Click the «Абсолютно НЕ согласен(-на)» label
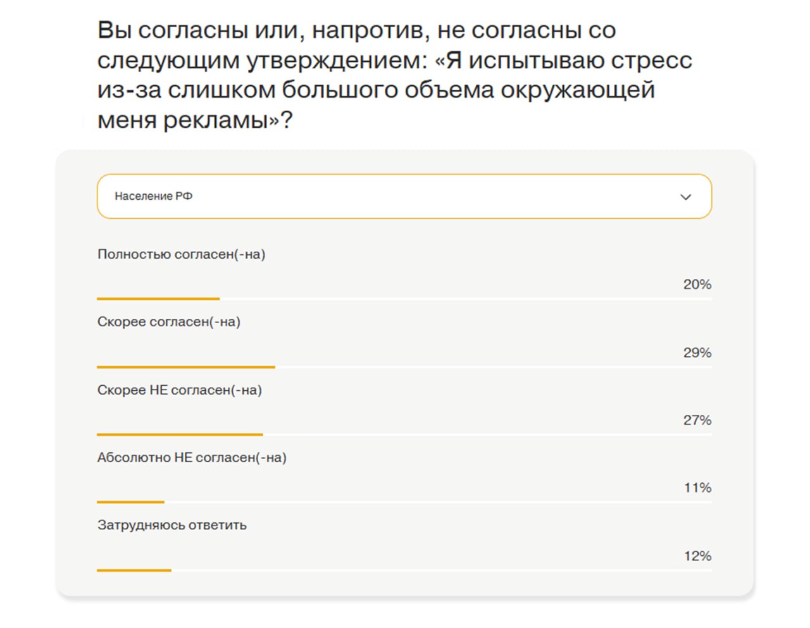810x628 pixels. point(191,457)
